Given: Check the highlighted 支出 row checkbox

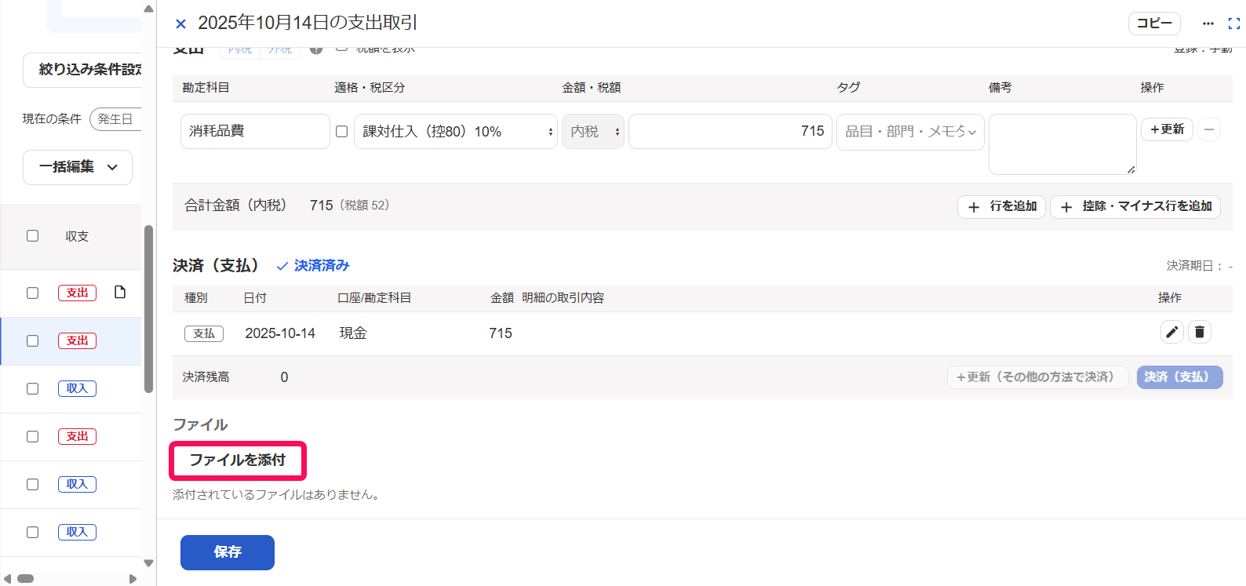Looking at the screenshot, I should (32, 340).
